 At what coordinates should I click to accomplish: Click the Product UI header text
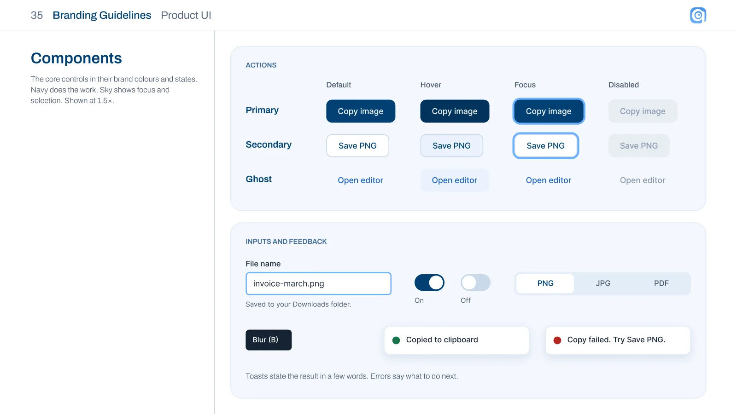click(186, 15)
